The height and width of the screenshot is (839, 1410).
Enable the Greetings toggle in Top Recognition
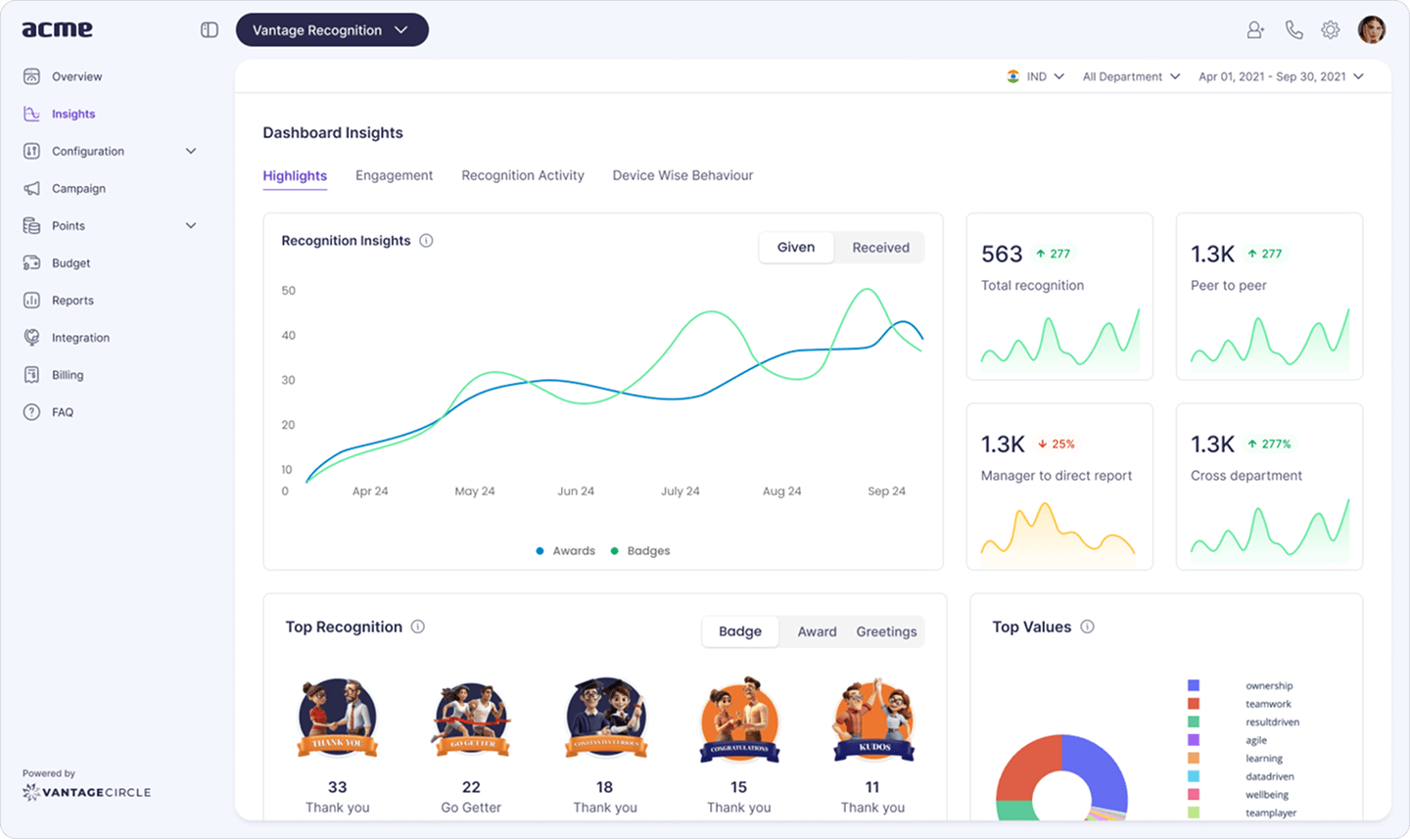click(885, 631)
